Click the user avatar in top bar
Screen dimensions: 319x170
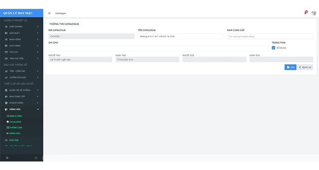(x=314, y=13)
